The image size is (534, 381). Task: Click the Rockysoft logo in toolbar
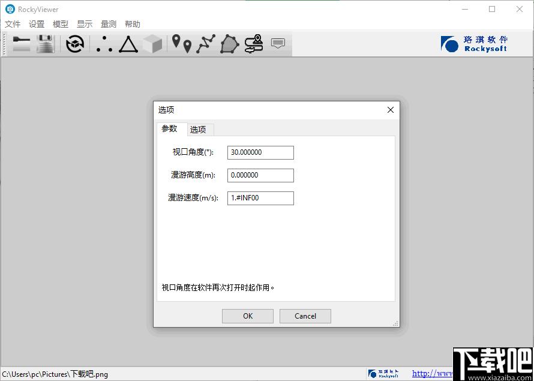click(474, 44)
